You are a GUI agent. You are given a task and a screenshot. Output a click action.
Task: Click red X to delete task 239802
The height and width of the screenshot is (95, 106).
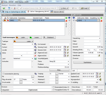click(x=66, y=21)
